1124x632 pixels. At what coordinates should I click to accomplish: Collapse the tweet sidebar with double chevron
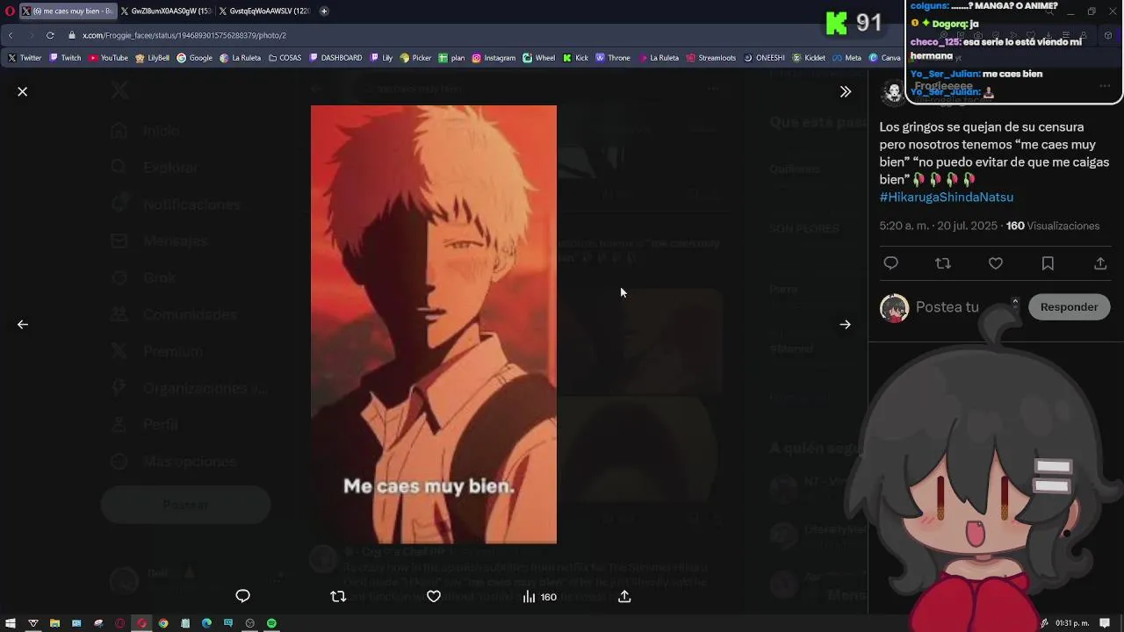pos(846,91)
